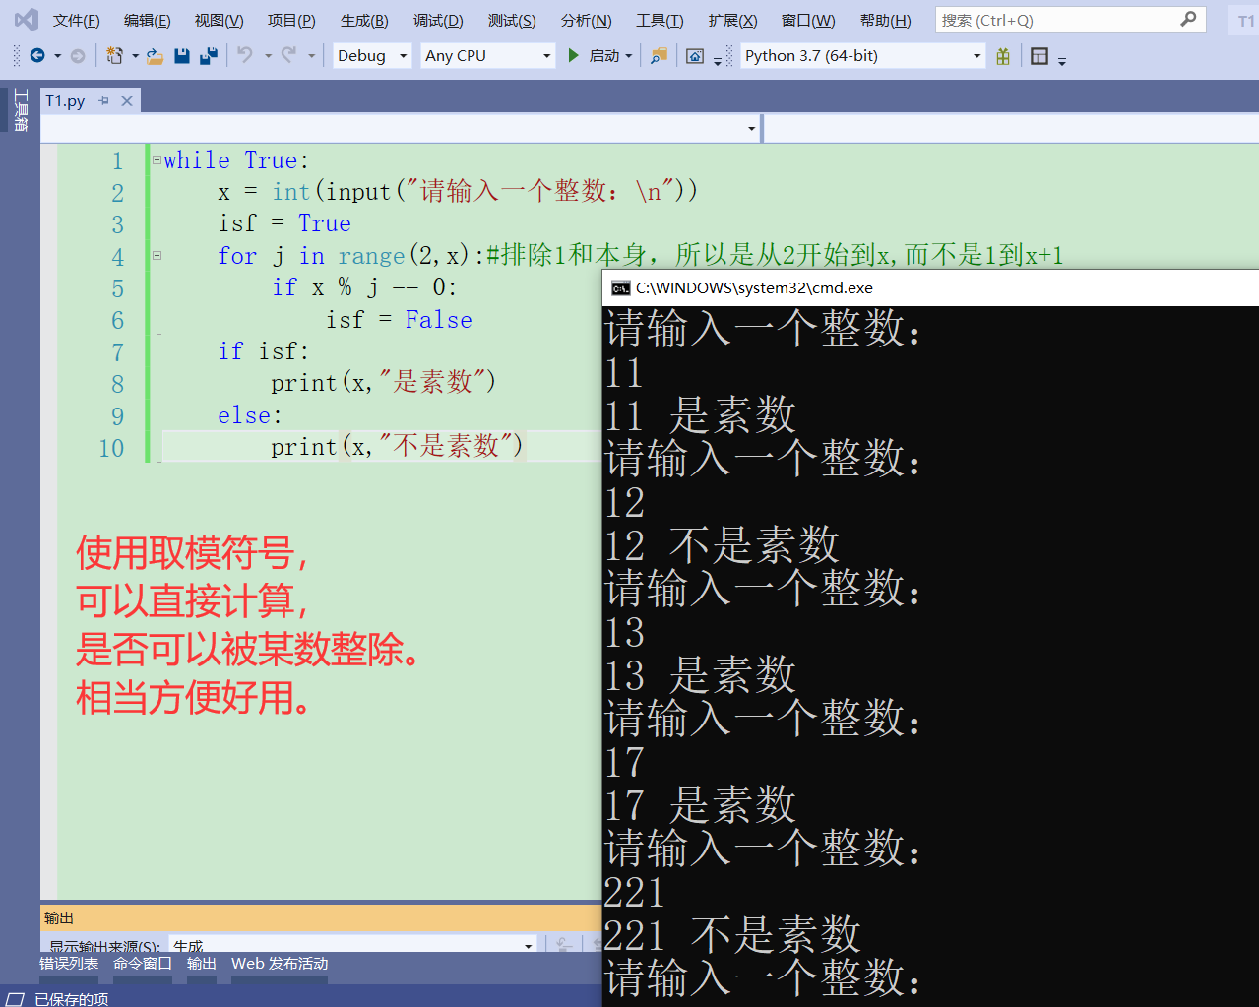This screenshot has height=1007, width=1259.
Task: Toggle the pin on T1.py tab
Action: click(104, 100)
